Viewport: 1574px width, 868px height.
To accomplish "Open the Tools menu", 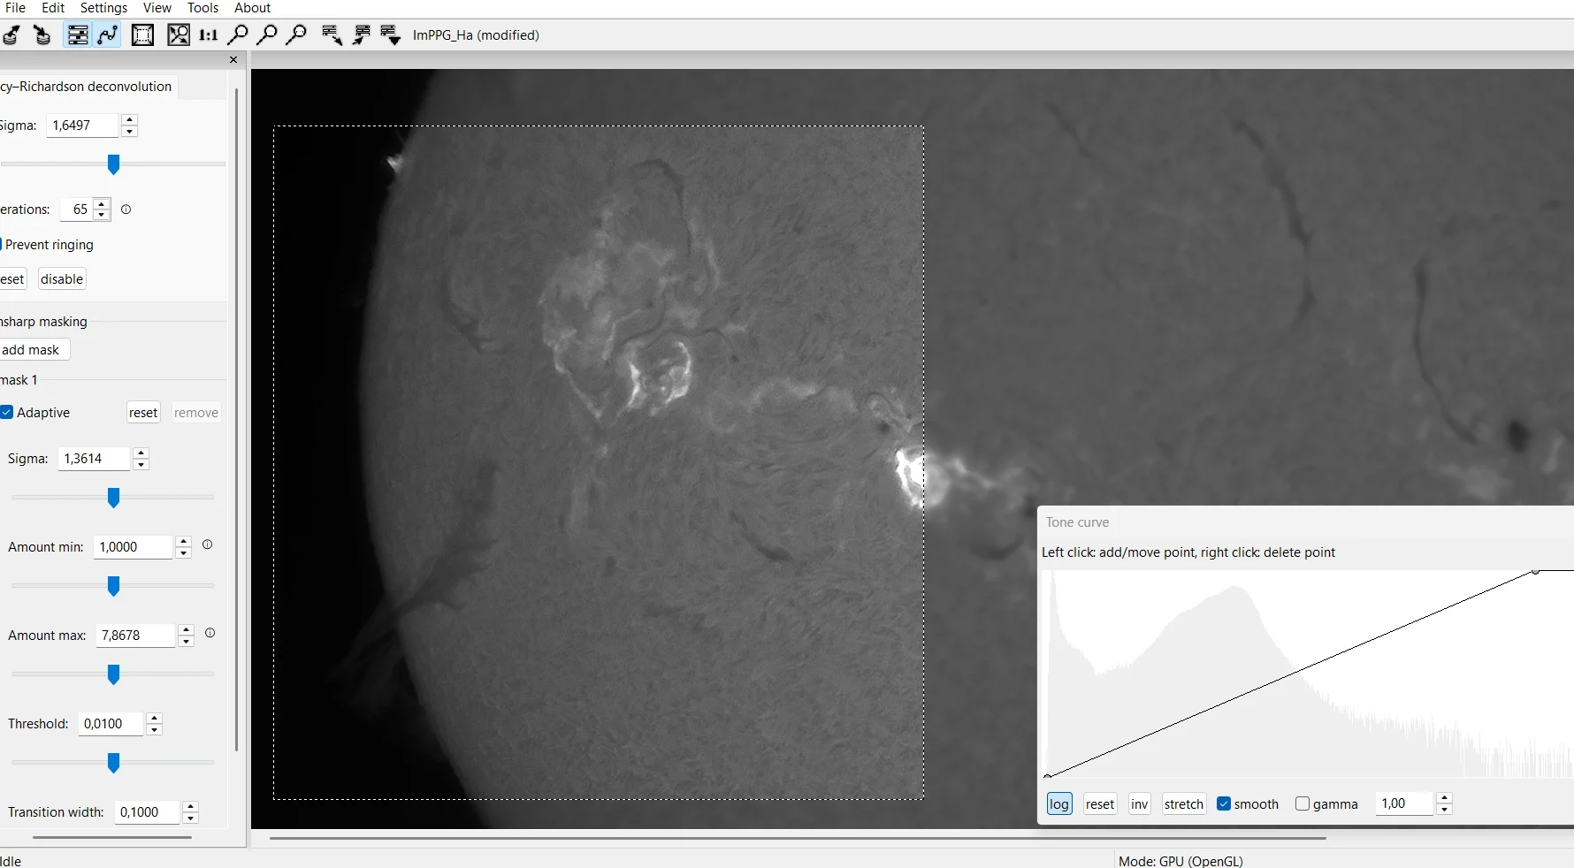I will [x=202, y=8].
